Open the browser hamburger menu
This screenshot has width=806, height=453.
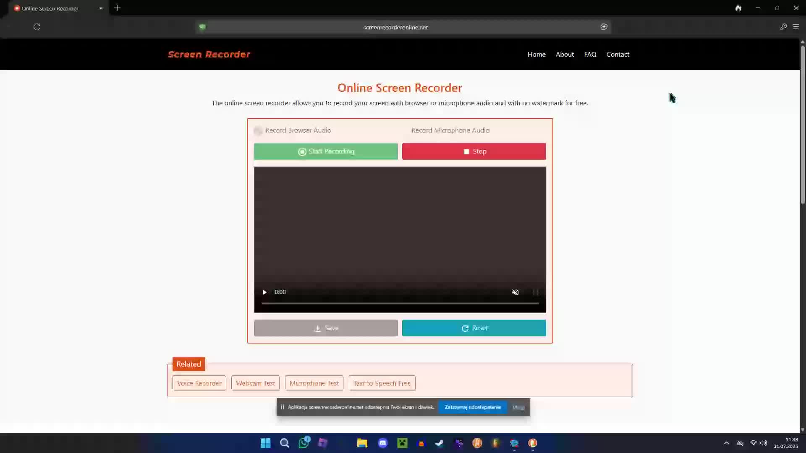pyautogui.click(x=796, y=27)
